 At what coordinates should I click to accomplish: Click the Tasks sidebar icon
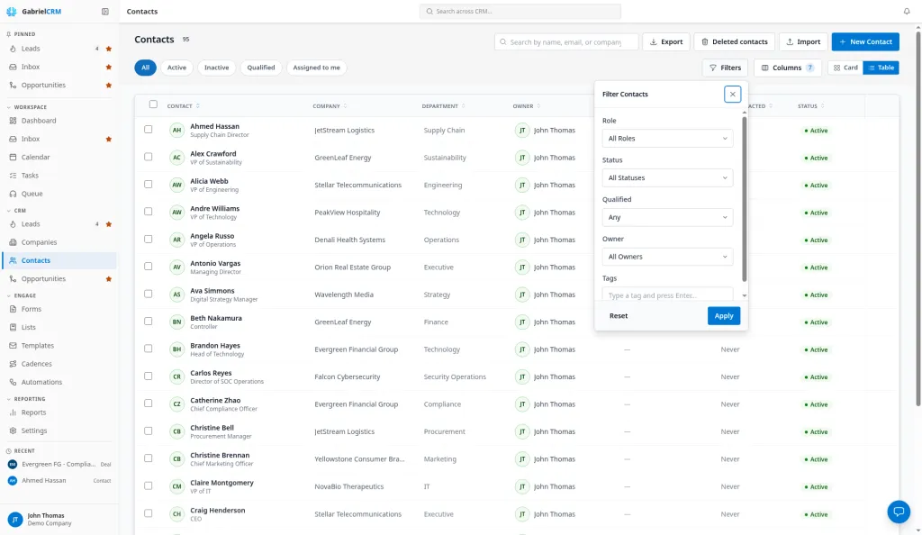(13, 176)
